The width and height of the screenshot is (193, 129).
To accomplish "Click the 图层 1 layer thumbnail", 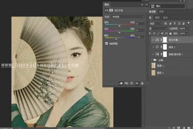I will pyautogui.click(x=153, y=66).
